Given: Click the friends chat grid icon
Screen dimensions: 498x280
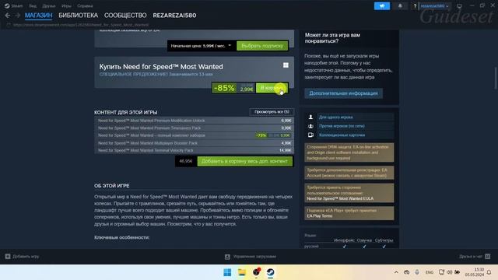Looking at the screenshot, I should pos(488,256).
